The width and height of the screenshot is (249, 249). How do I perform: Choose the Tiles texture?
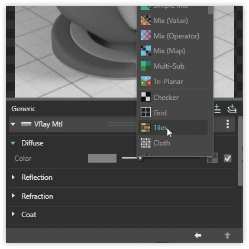(x=173, y=128)
